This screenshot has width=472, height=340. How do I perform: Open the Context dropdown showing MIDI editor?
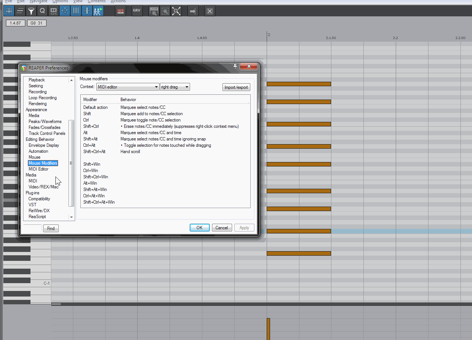pos(128,87)
